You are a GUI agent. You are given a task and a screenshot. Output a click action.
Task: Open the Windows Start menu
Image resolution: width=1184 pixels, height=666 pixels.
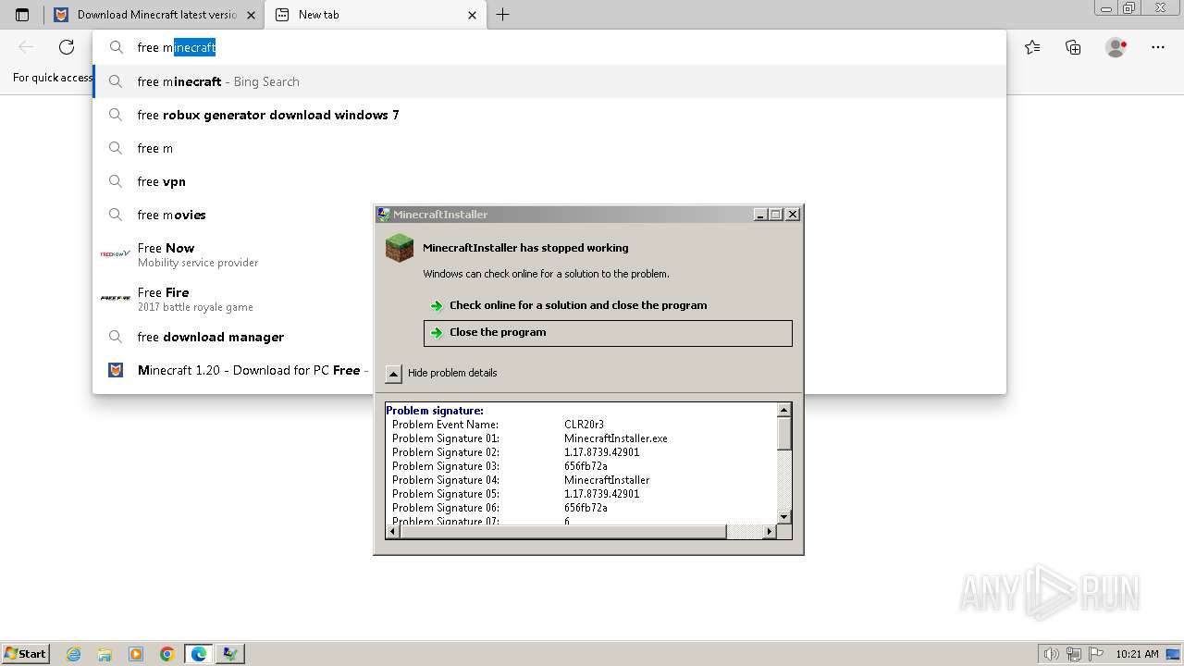25,653
